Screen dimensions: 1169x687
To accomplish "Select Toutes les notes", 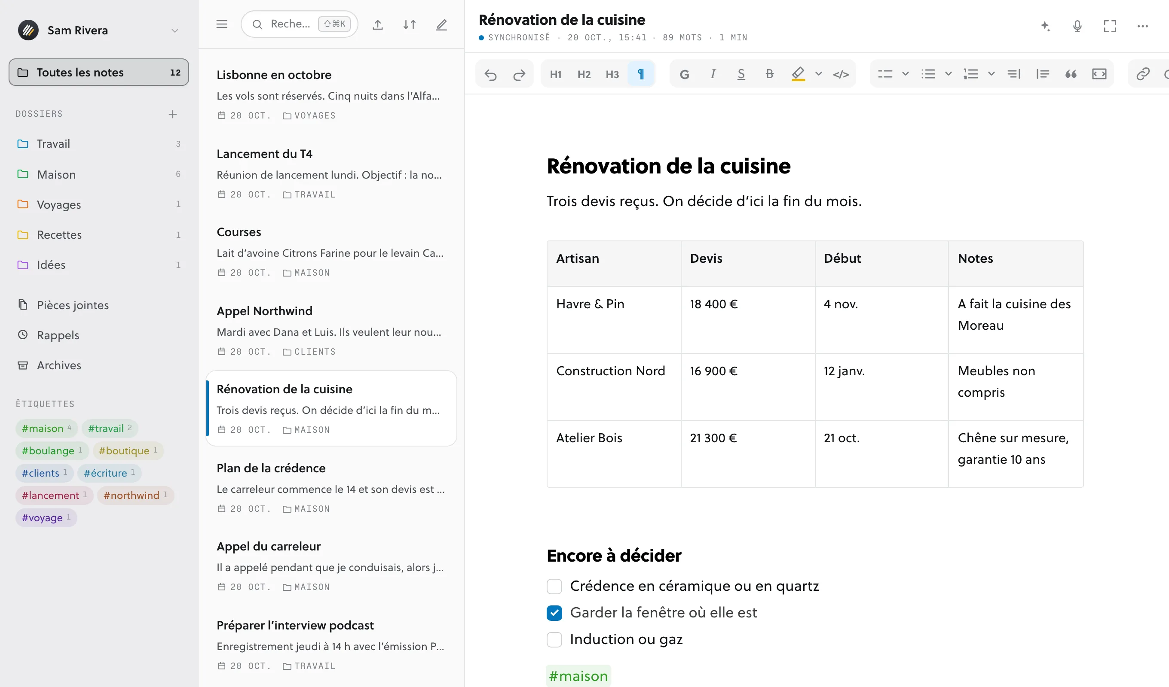I will [99, 72].
